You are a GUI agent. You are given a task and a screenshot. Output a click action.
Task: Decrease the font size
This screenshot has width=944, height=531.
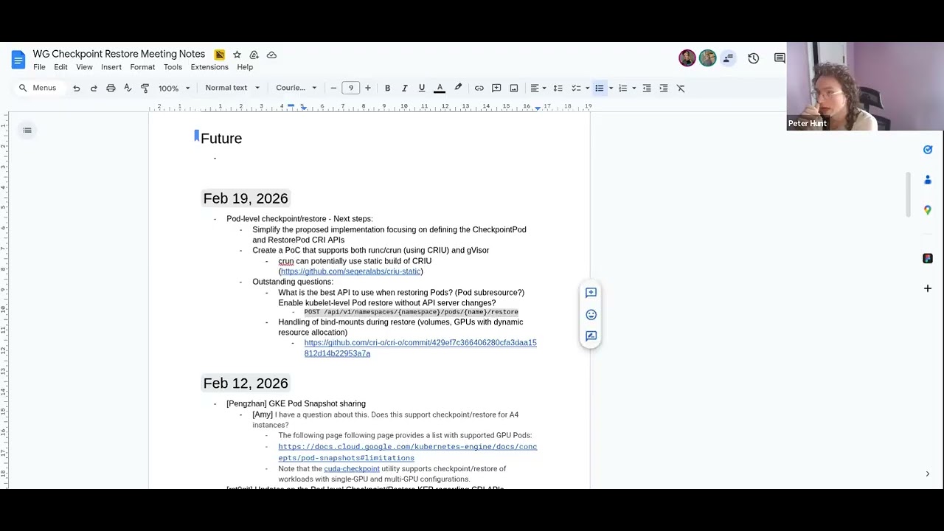[333, 88]
